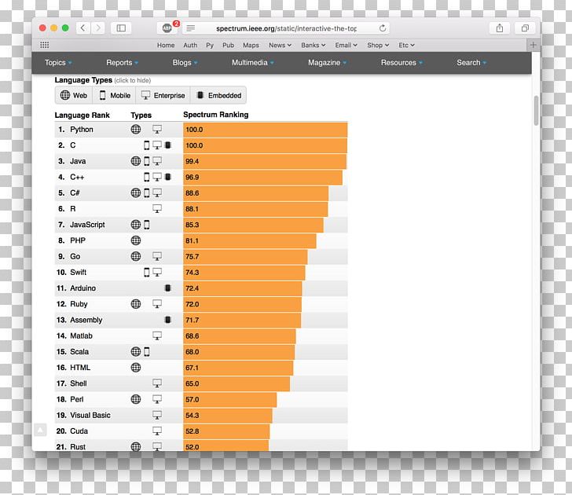Image resolution: width=572 pixels, height=495 pixels.
Task: Show the Safari sidebar
Action: 121,28
